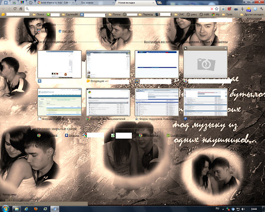Open the 'Почты' bookmarks folder
265x212 pixels.
point(114,14)
